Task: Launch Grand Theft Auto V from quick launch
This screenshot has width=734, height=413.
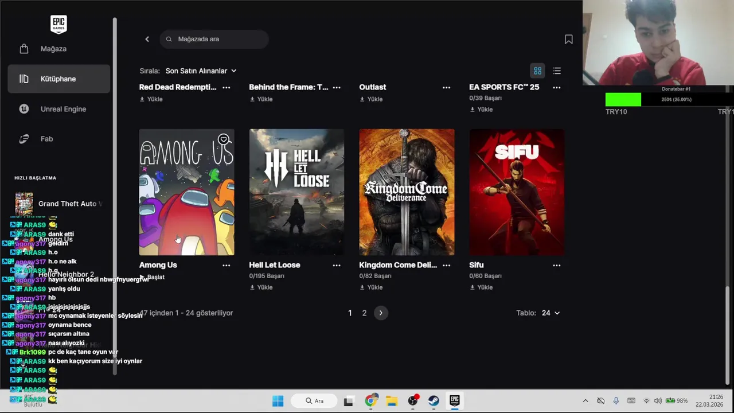Action: pos(59,204)
